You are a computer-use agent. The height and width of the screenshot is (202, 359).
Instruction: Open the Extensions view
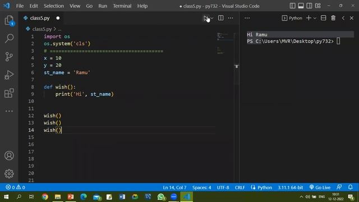9,93
